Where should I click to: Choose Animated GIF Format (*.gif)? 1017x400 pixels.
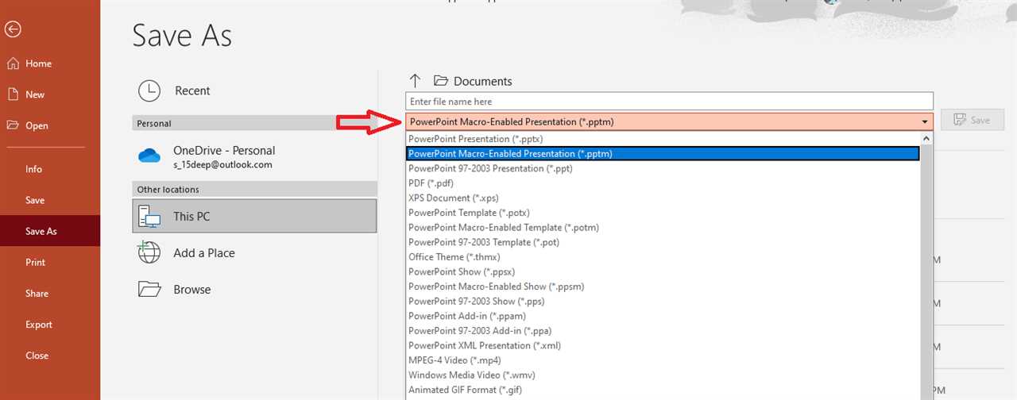662,390
